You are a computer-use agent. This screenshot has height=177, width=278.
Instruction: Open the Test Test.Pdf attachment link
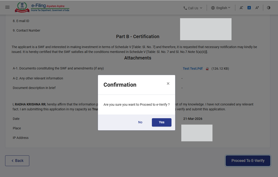click(192, 68)
